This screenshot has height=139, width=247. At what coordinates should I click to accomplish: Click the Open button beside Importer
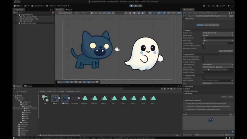[231, 16]
